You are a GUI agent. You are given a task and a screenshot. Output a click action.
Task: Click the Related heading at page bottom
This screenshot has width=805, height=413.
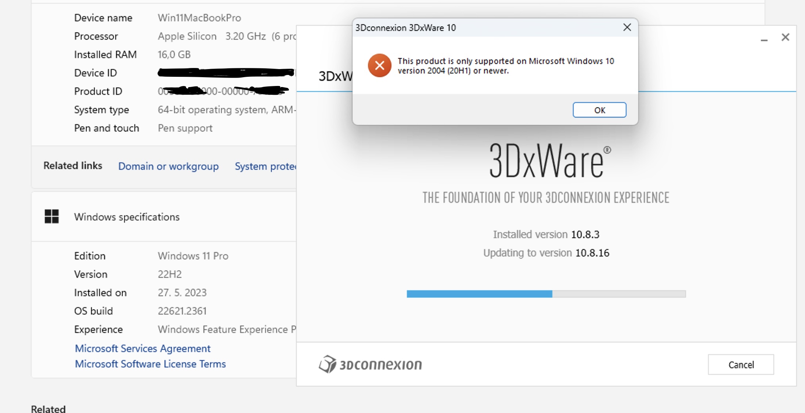pyautogui.click(x=48, y=408)
